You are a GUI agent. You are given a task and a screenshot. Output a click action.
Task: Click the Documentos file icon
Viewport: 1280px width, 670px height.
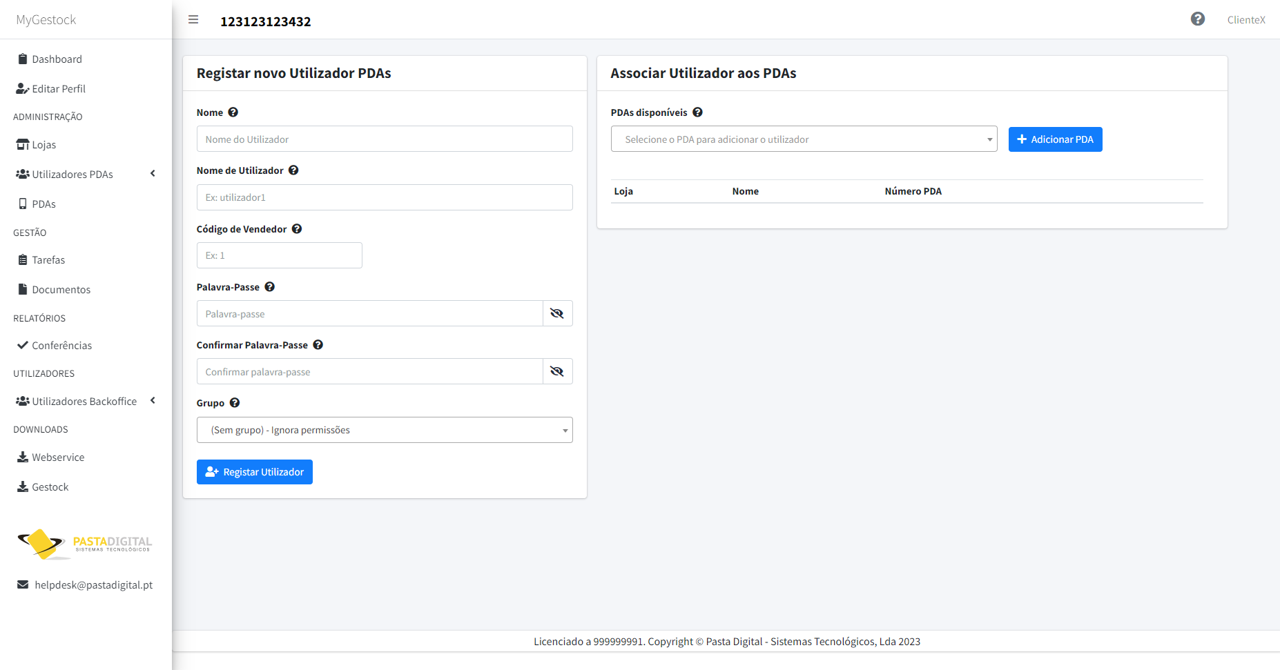[23, 290]
